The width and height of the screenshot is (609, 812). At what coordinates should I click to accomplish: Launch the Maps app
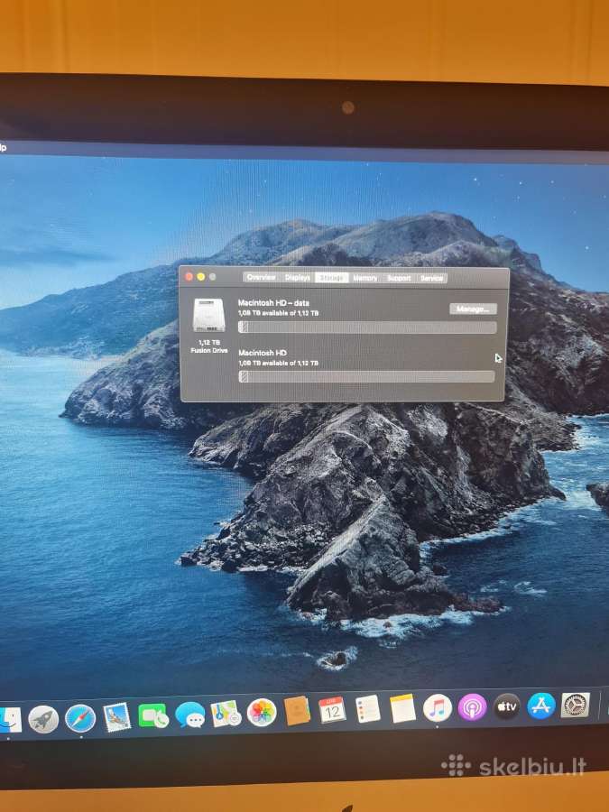click(226, 715)
